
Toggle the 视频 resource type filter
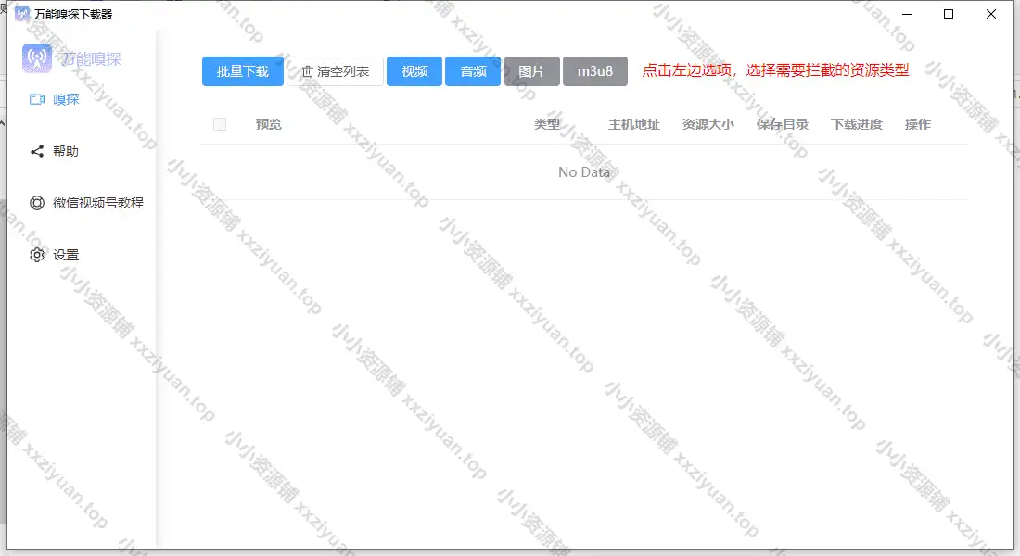[414, 71]
